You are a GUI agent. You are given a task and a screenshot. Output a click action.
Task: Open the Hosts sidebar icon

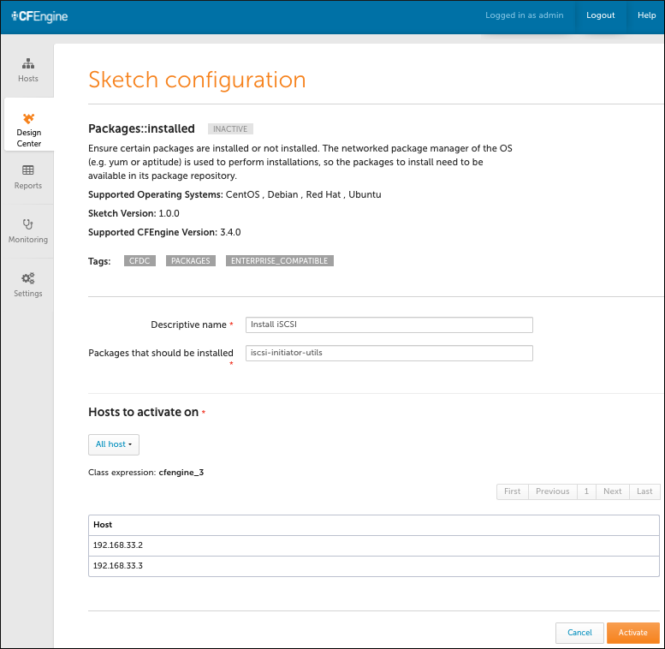click(x=28, y=63)
